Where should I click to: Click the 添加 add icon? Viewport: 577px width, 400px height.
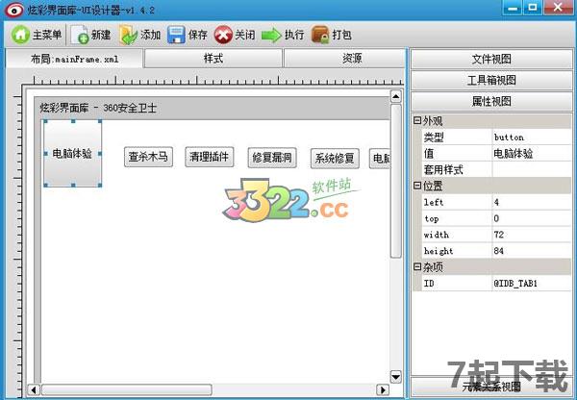pyautogui.click(x=129, y=35)
